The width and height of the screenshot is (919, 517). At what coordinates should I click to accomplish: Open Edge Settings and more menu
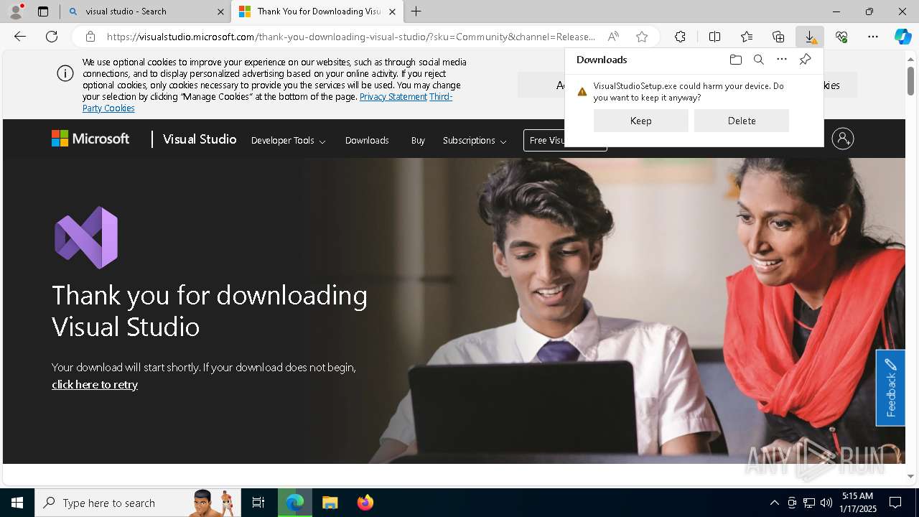(873, 37)
